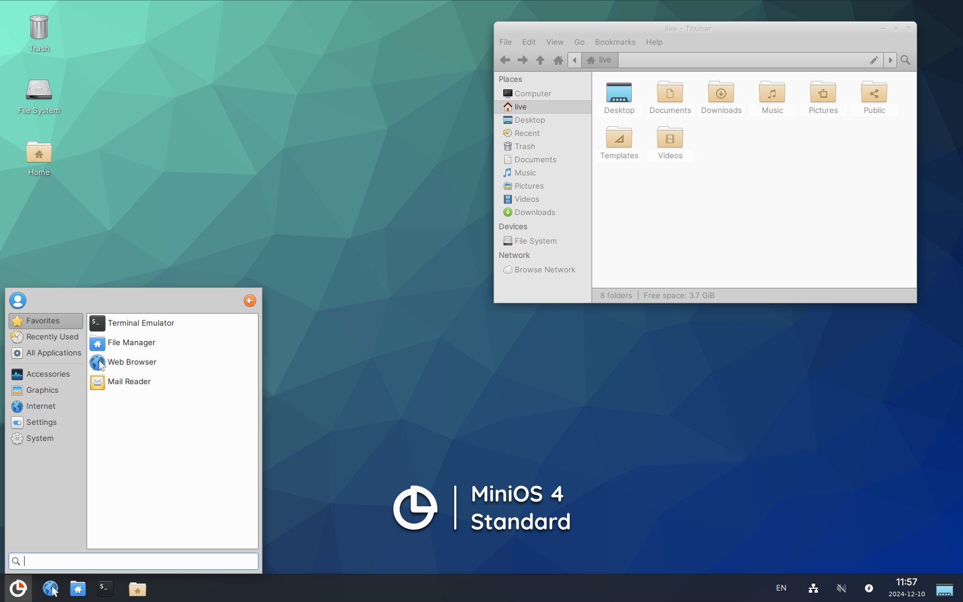Select Downloads in Places sidebar
Viewport: 963px width, 602px height.
pos(543,212)
